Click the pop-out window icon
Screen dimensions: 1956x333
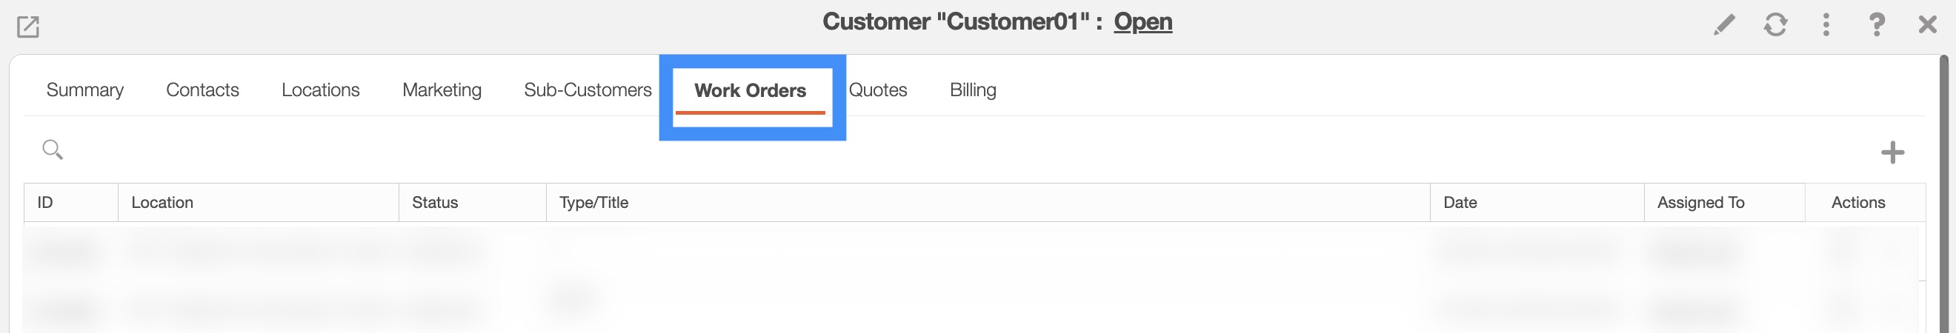click(28, 27)
